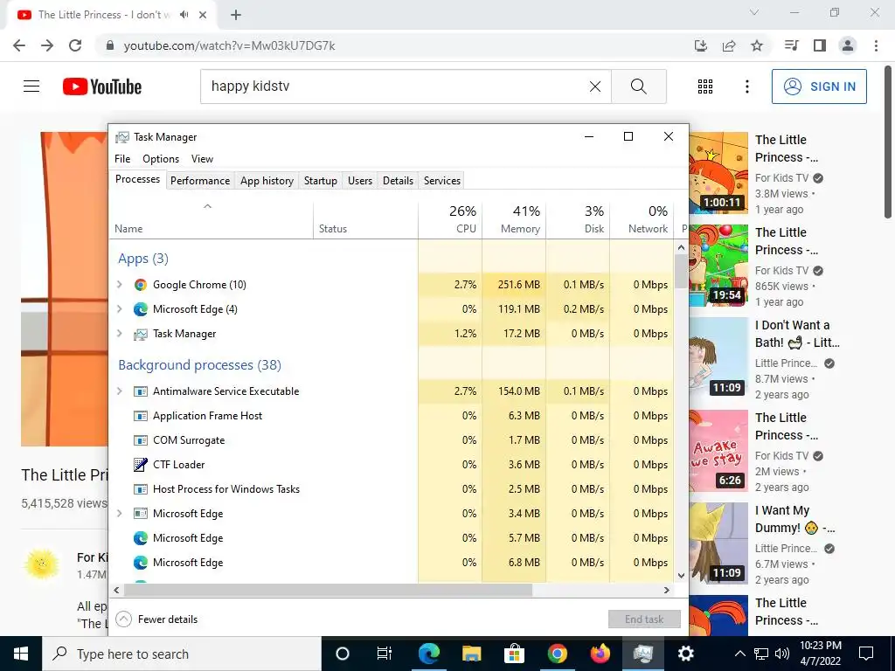Open the media control icon in Chrome toolbar
The height and width of the screenshot is (671, 895).
tap(791, 45)
